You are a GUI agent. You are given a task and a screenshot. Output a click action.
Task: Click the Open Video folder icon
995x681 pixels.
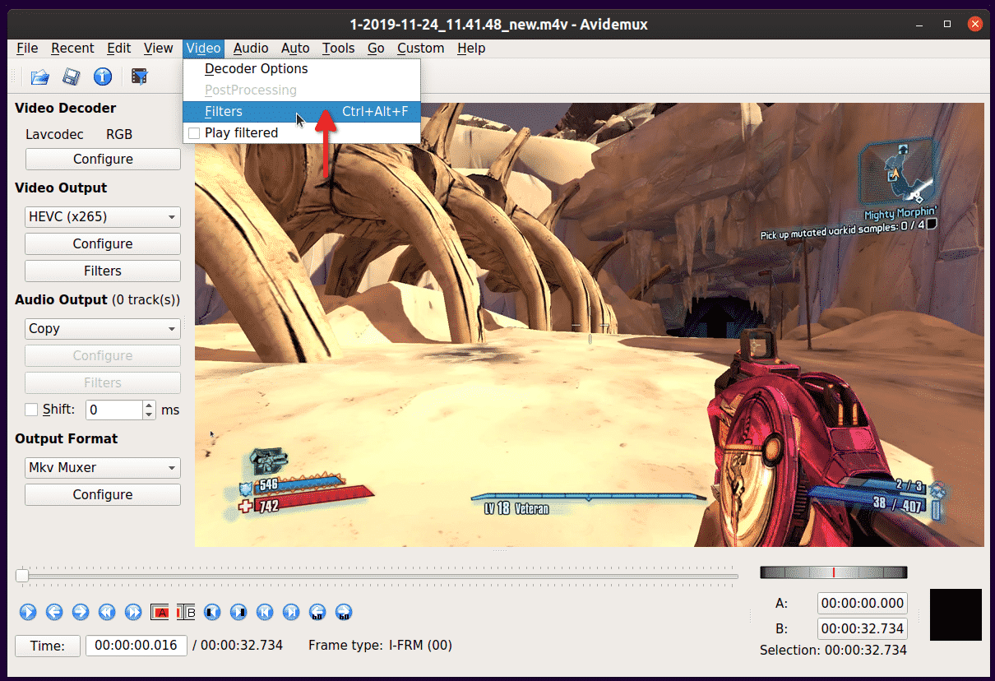pyautogui.click(x=39, y=77)
